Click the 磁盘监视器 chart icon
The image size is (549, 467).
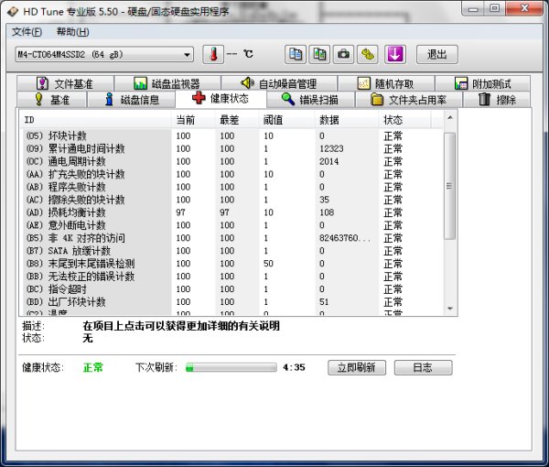tap(140, 83)
